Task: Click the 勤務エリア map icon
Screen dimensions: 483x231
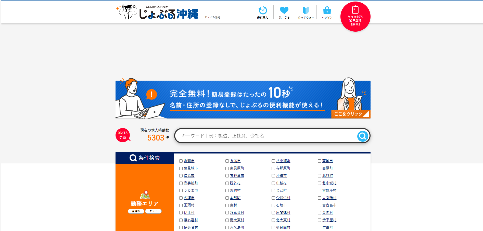Action: tap(145, 195)
